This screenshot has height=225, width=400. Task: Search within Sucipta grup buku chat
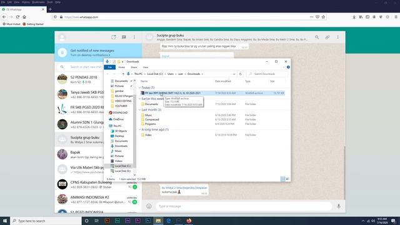point(317,37)
